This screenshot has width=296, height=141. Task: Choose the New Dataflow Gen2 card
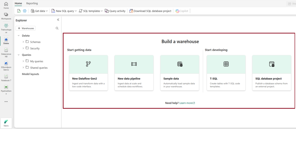click(x=88, y=73)
